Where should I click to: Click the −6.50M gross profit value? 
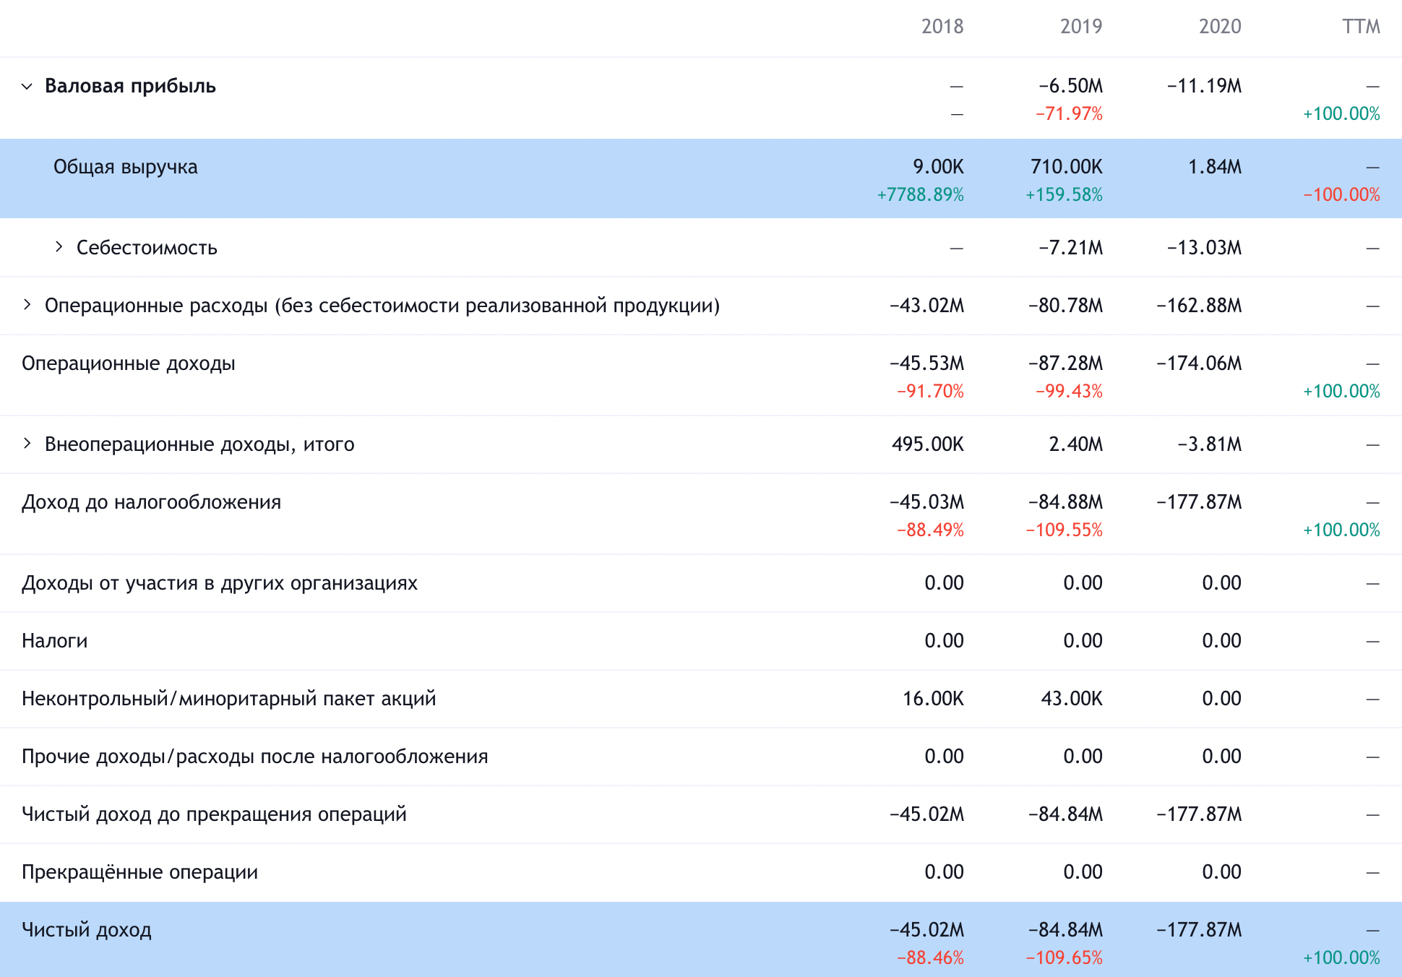pyautogui.click(x=1071, y=86)
